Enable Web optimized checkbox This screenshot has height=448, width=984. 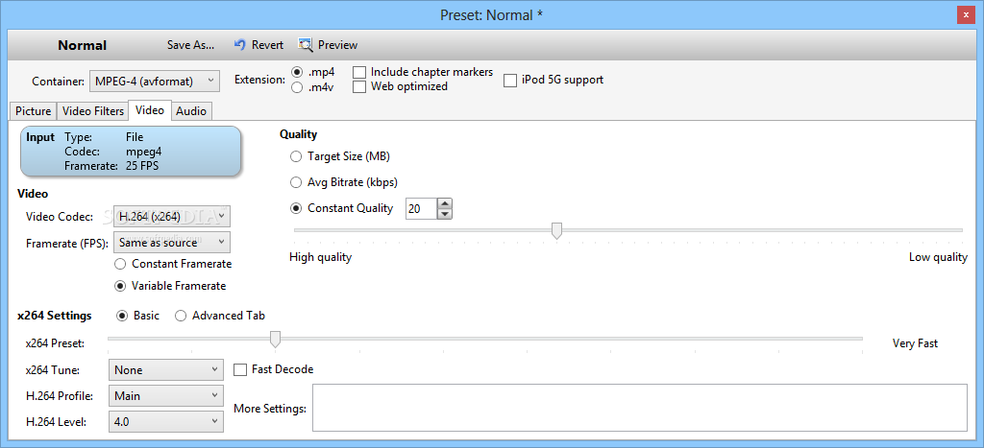point(359,87)
